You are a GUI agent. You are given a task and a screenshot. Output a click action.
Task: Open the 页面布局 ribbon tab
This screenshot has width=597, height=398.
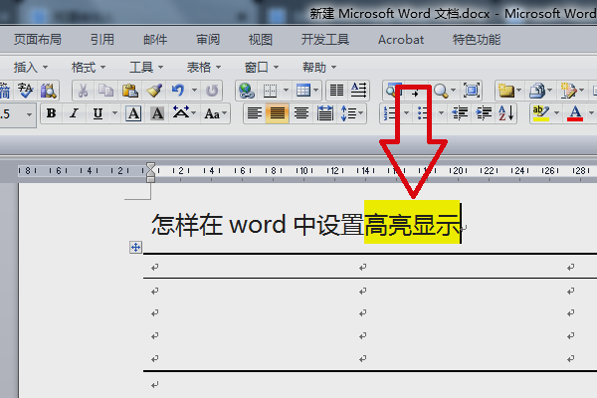pos(38,39)
